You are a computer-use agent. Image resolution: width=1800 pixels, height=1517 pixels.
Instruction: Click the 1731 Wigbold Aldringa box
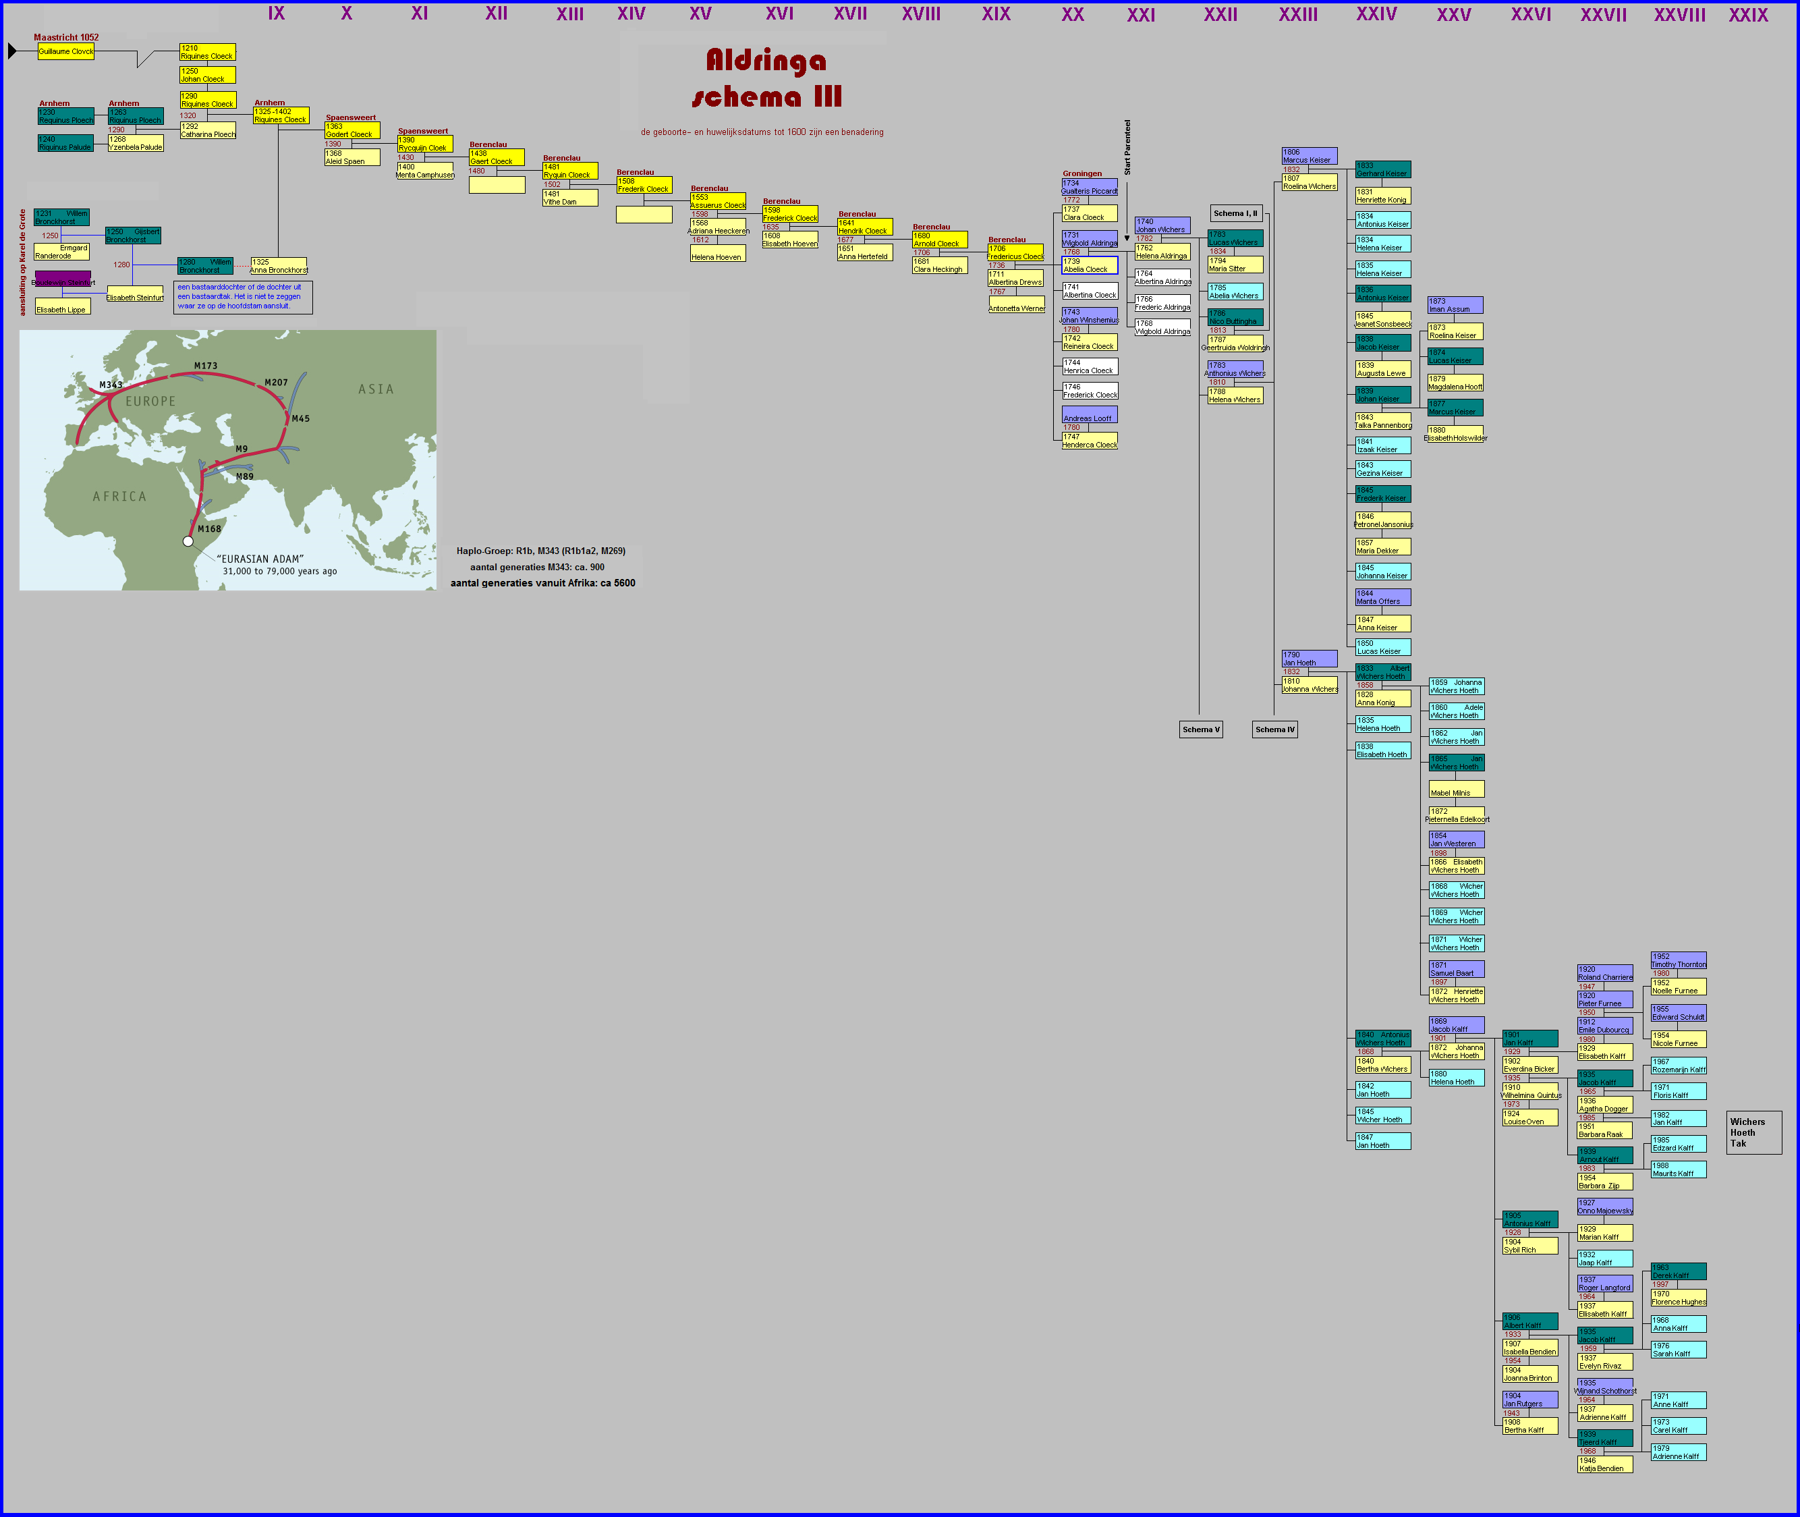tap(1089, 239)
